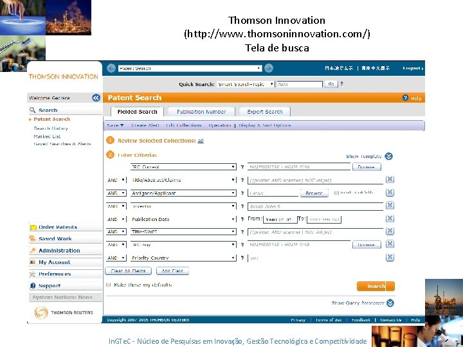Click the magnifier icon beside Search
The image size is (463, 347).
tap(33, 110)
